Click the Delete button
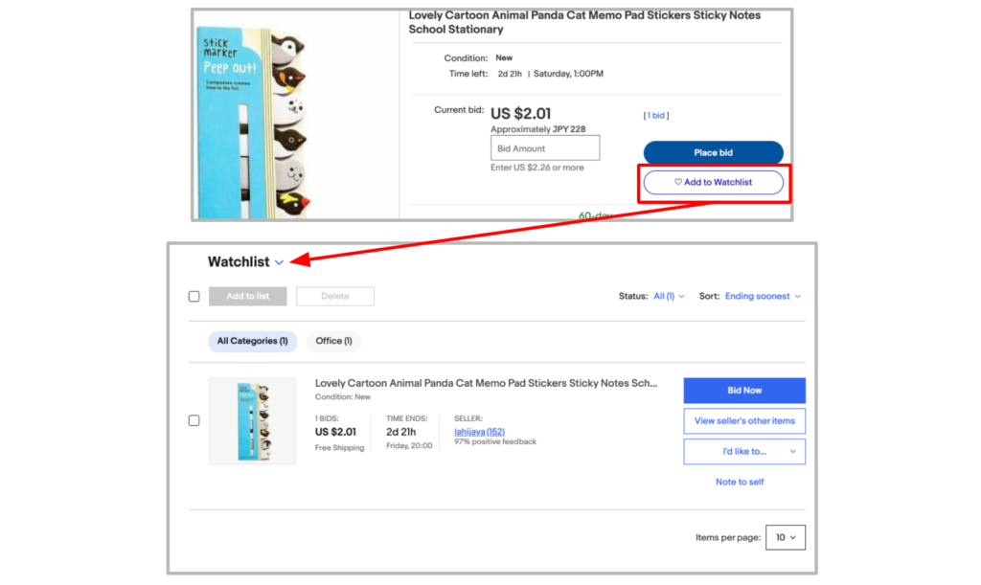 pyautogui.click(x=335, y=296)
